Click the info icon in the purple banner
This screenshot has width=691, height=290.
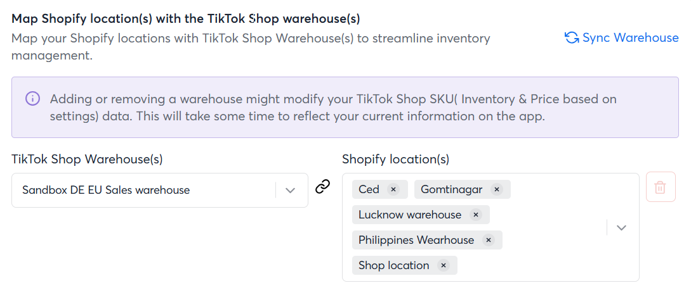tap(32, 99)
